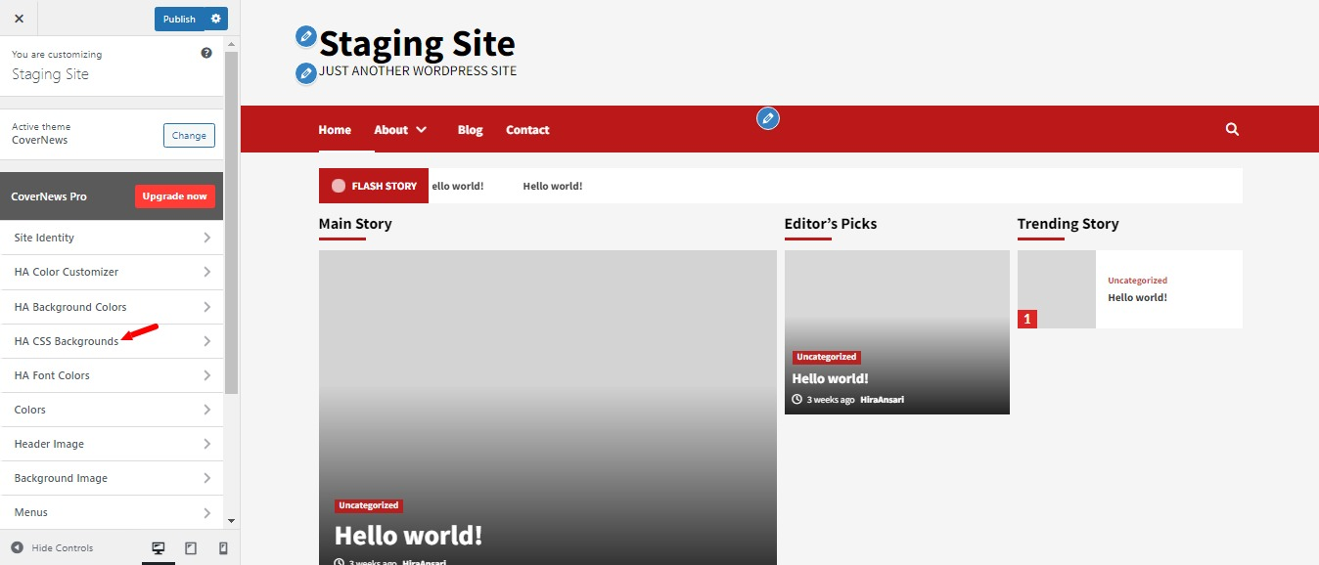Open the Header Image section
Viewport: 1319px width, 565px height.
point(112,444)
